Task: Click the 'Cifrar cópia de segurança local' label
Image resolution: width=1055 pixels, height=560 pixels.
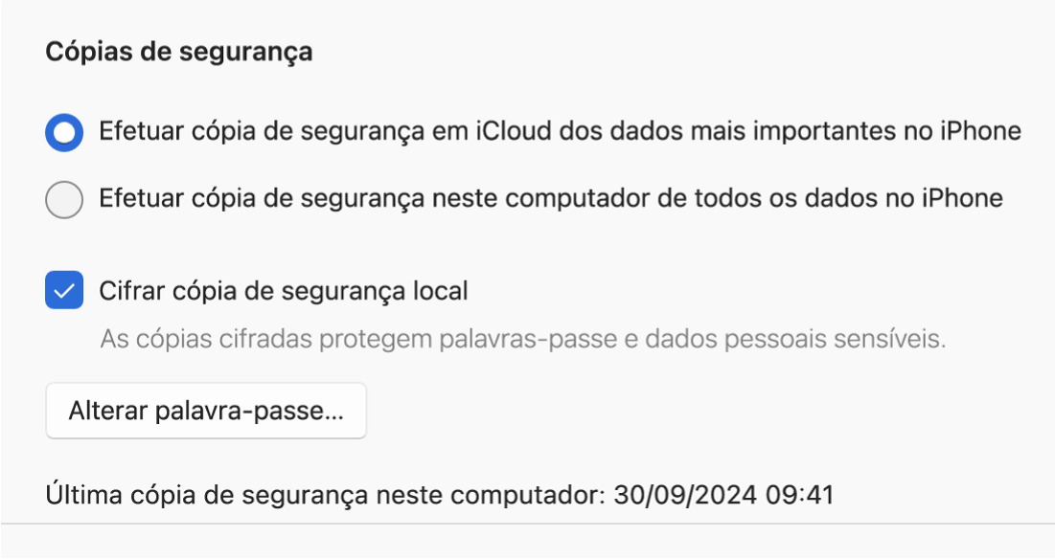Action: [x=284, y=290]
